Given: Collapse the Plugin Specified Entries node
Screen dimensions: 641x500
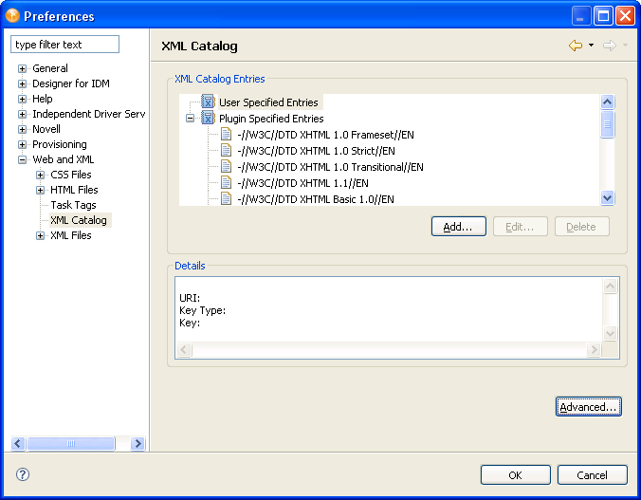Looking at the screenshot, I should [190, 119].
